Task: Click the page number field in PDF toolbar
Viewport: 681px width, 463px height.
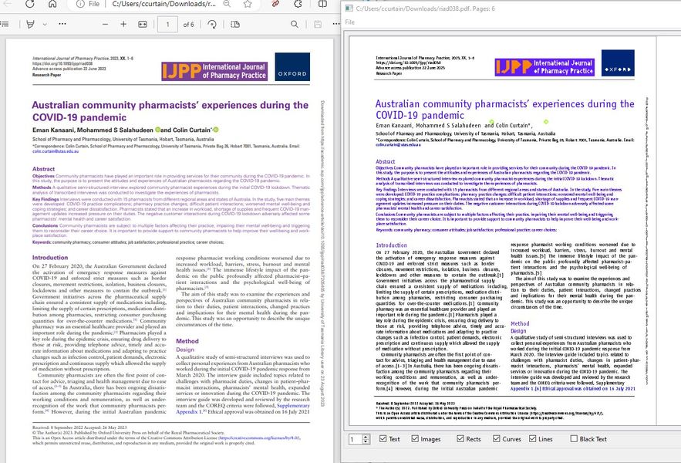Action: [167, 25]
